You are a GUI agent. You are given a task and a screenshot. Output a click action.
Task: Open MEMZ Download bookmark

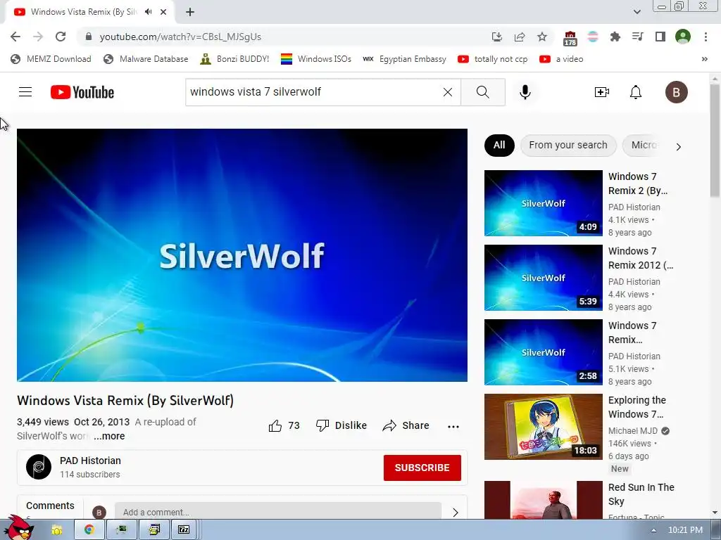coord(51,59)
